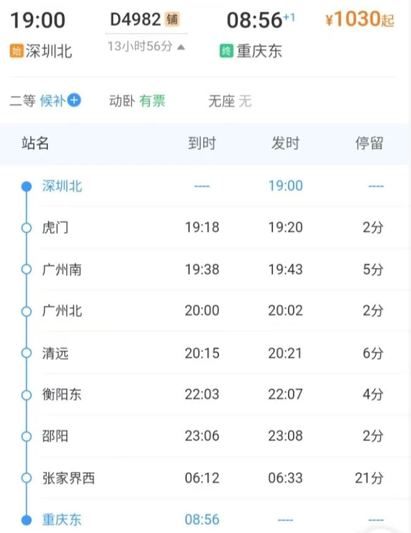Click the 深圳北 timeline start dot
This screenshot has height=533, width=411.
point(27,187)
